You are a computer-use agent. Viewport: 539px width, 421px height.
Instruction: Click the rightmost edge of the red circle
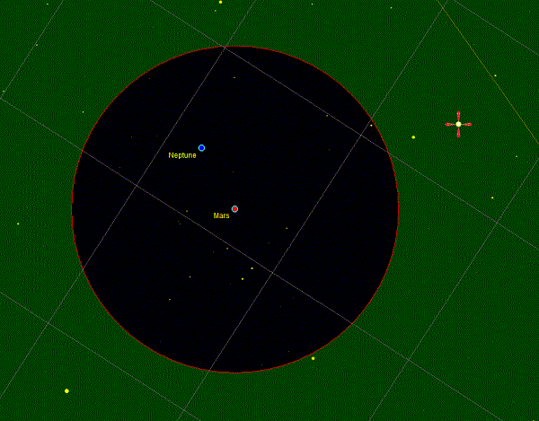[x=397, y=209]
